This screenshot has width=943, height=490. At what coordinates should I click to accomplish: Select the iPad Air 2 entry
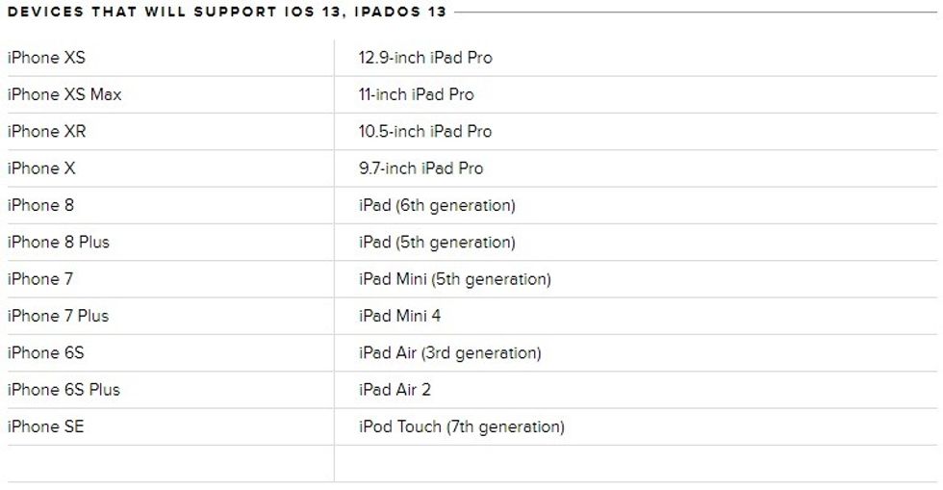click(395, 390)
